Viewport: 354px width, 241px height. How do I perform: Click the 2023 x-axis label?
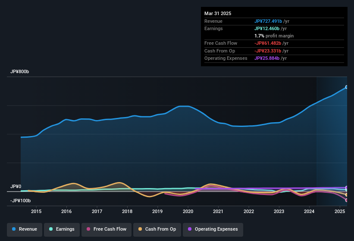tap(279, 211)
